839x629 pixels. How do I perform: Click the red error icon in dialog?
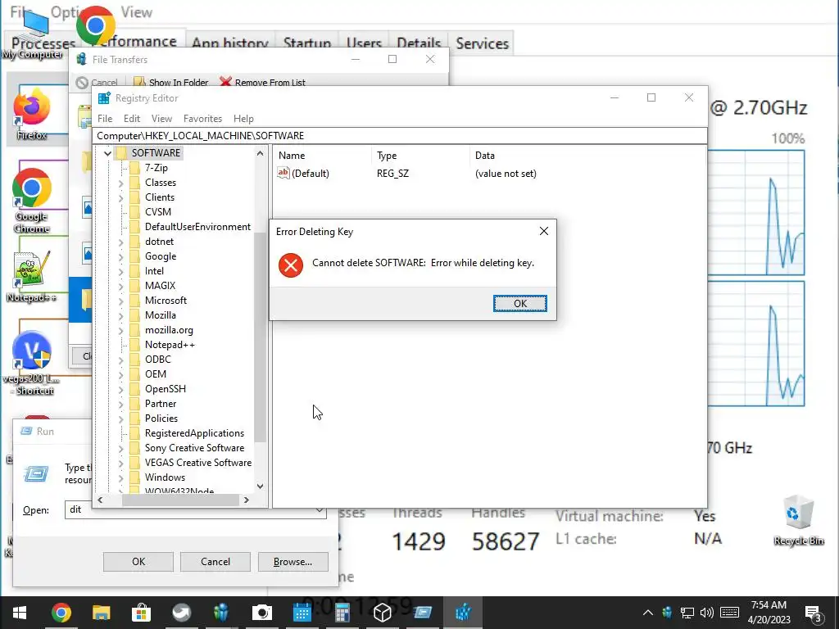click(291, 265)
